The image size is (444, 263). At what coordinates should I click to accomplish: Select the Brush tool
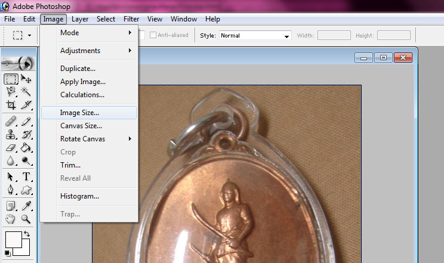coord(26,122)
